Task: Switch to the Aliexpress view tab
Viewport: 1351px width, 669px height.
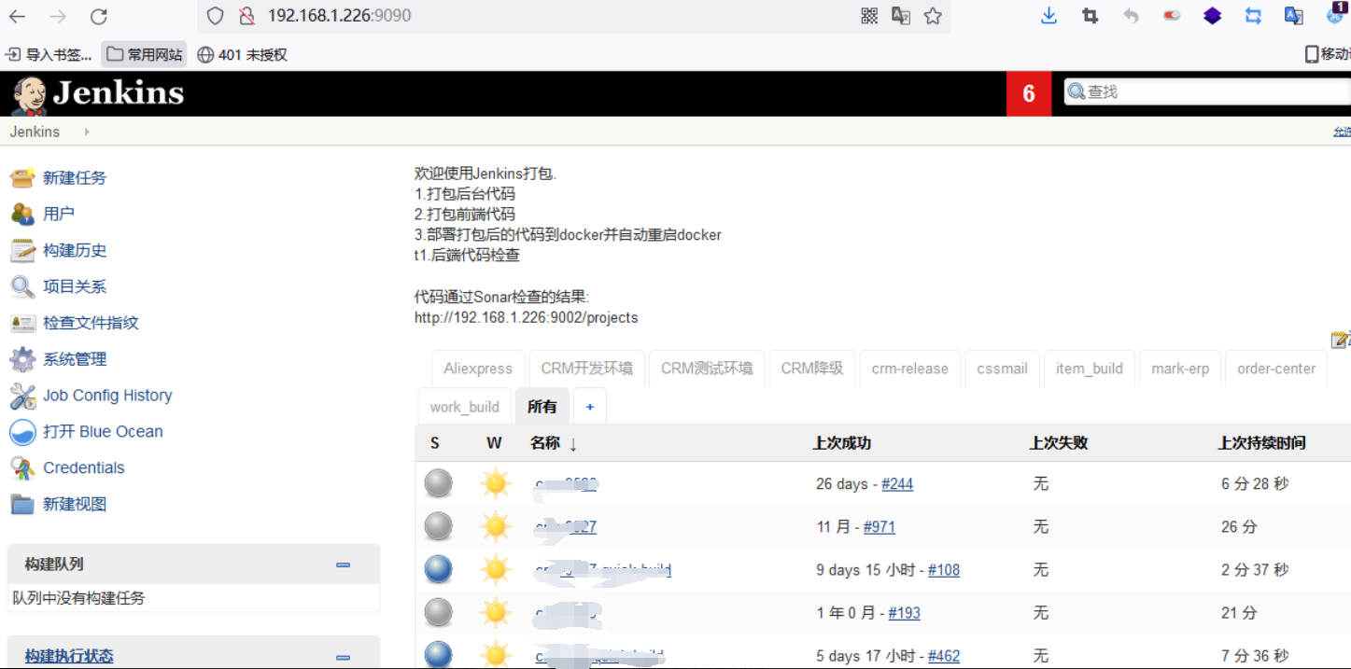Action: pos(478,369)
